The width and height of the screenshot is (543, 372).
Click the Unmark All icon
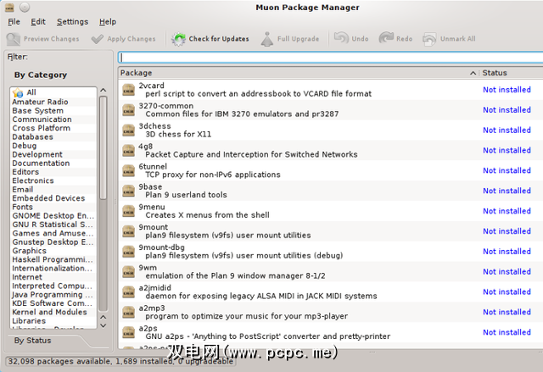[429, 39]
